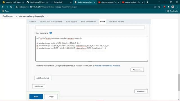Close the Docker Hub tab
Viewport: 180px width, 101px height.
[71, 2]
